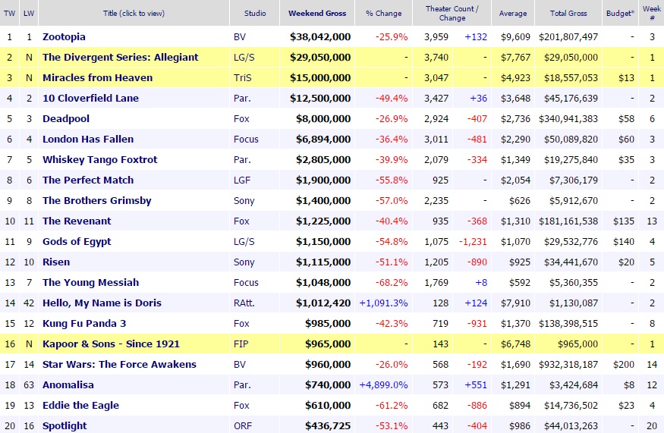This screenshot has width=664, height=433.
Task: Open the Risen title link
Action: click(56, 262)
